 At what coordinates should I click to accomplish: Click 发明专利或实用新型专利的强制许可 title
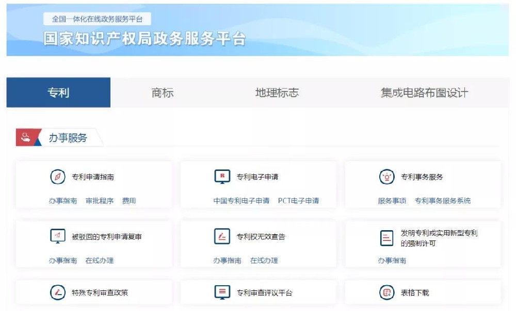[x=439, y=238]
